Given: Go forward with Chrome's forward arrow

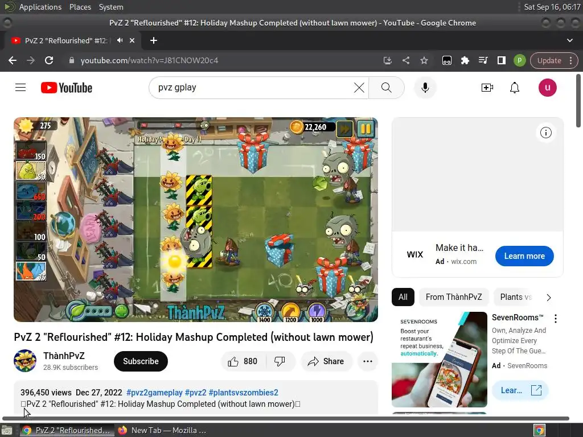Looking at the screenshot, I should coord(31,60).
